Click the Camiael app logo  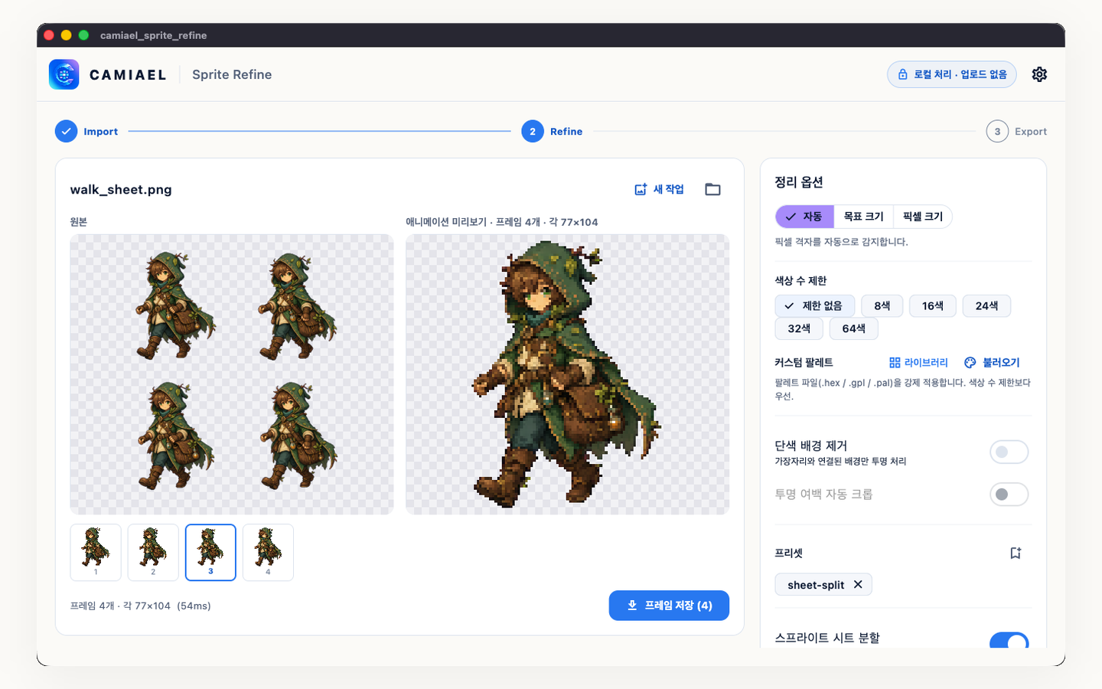[64, 74]
